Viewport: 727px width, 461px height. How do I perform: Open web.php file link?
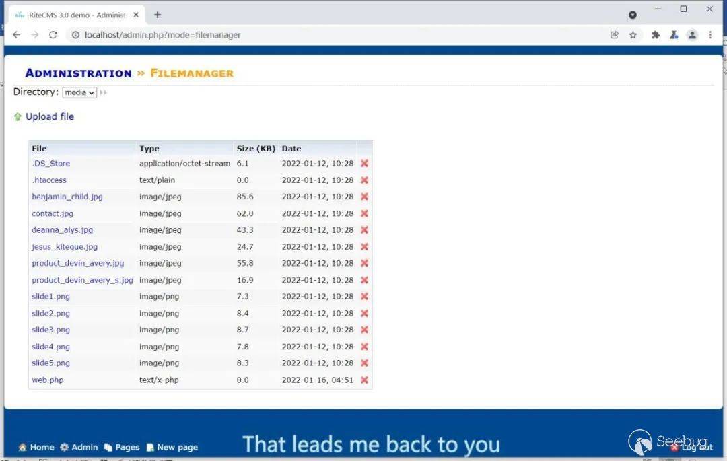pyautogui.click(x=47, y=380)
